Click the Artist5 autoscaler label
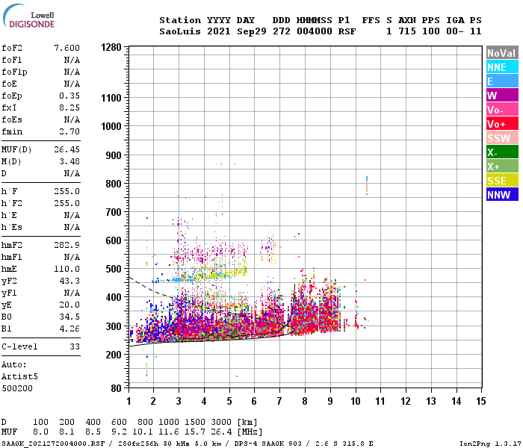This screenshot has height=448, width=523. tap(19, 376)
